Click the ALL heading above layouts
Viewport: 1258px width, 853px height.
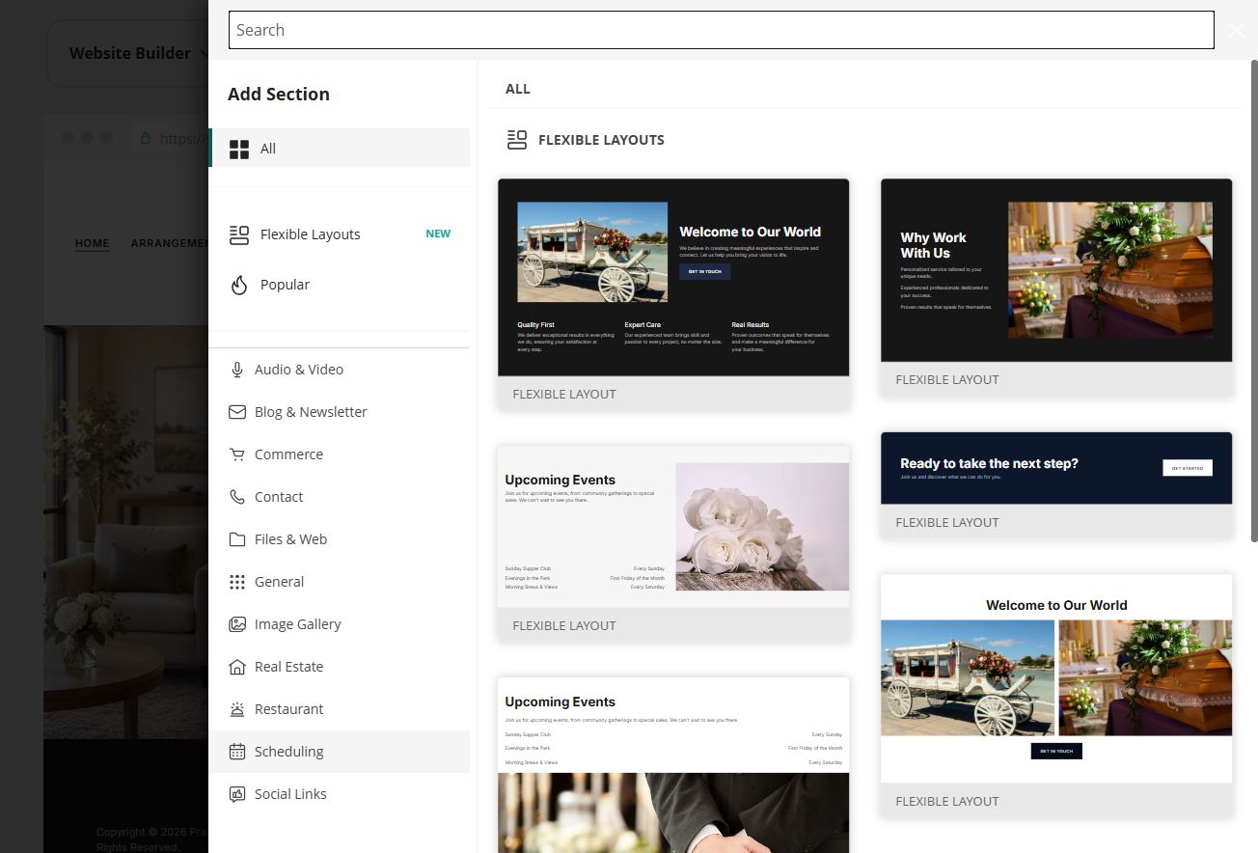[x=518, y=89]
